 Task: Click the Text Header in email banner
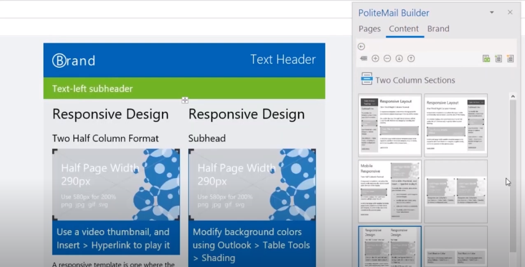coord(283,59)
